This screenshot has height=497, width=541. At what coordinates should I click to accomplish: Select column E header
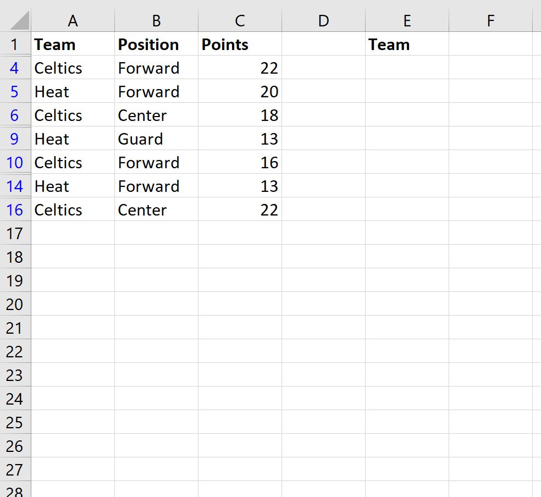tap(406, 20)
